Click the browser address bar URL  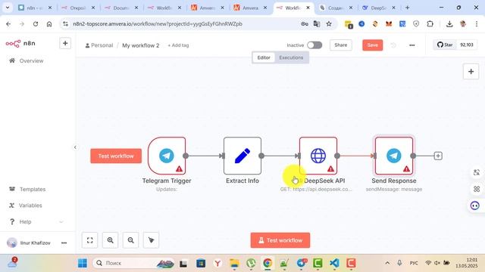(x=158, y=23)
